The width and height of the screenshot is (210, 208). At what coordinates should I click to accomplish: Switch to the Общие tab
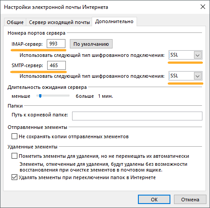(15, 22)
